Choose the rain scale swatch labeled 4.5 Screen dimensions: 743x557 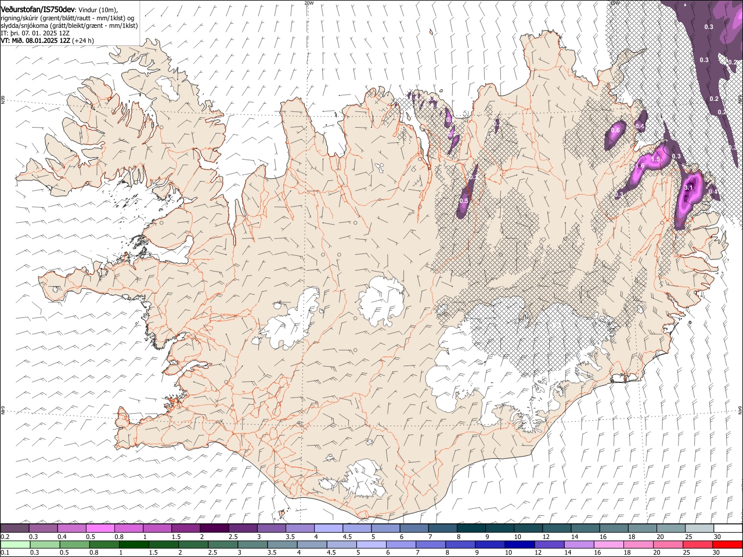pos(341,544)
